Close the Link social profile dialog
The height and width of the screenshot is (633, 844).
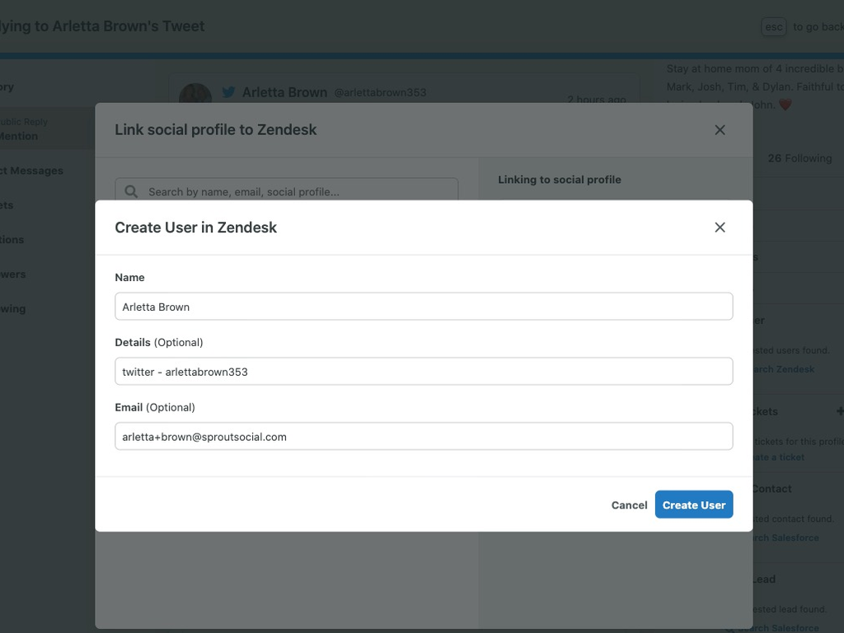(x=720, y=129)
